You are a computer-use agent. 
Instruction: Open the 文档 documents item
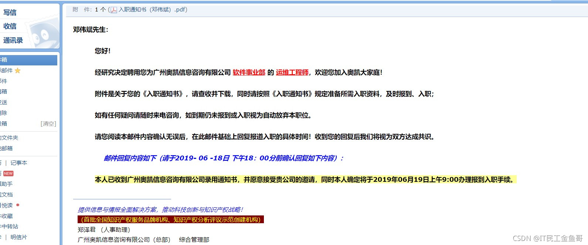point(7,195)
